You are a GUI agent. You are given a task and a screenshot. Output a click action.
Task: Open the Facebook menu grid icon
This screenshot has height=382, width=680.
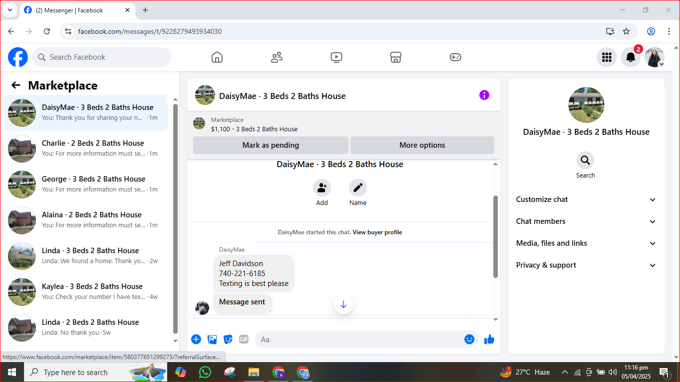607,57
